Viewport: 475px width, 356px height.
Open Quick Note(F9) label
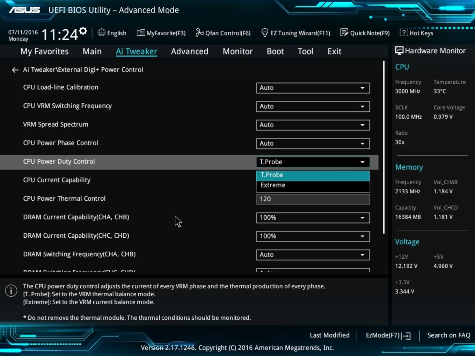[x=370, y=33]
